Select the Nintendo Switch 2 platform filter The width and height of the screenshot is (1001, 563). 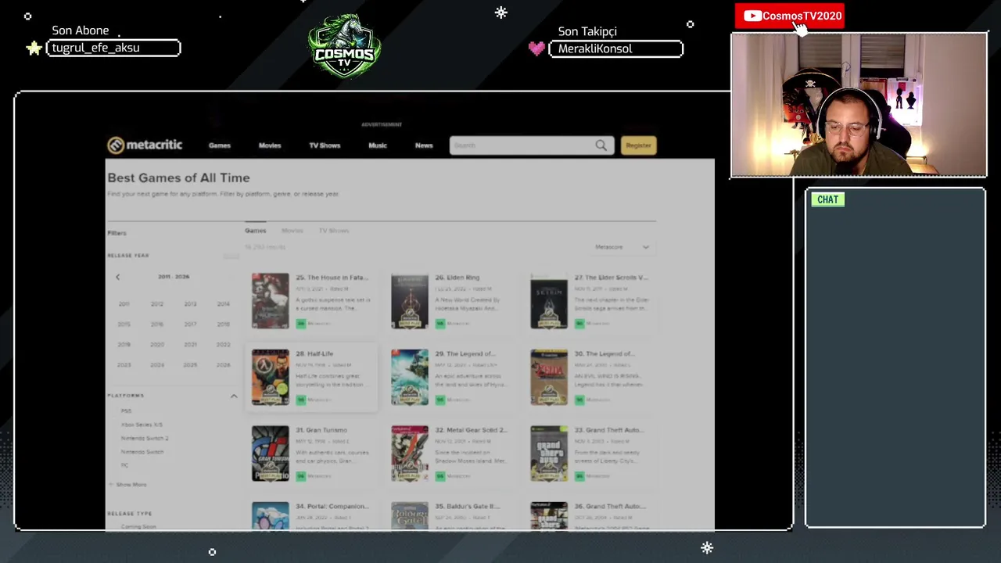pyautogui.click(x=145, y=439)
